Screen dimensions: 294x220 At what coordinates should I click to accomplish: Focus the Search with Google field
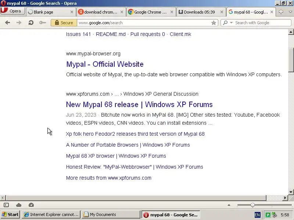(262, 23)
